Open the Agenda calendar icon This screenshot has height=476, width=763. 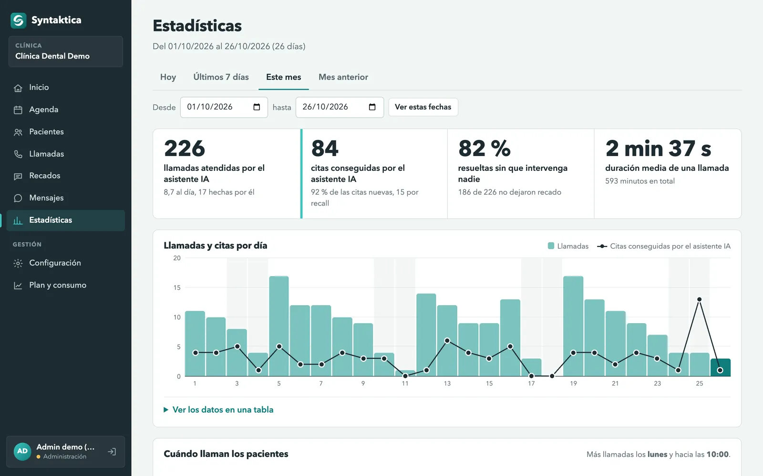(18, 110)
